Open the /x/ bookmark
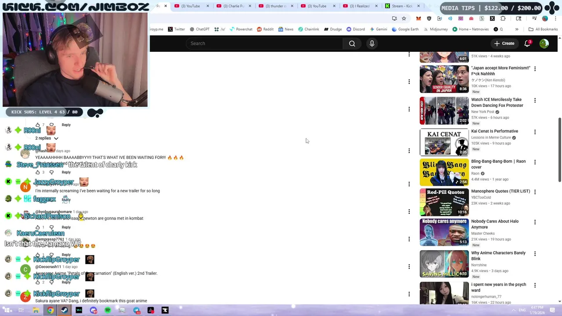 pyautogui.click(x=220, y=29)
